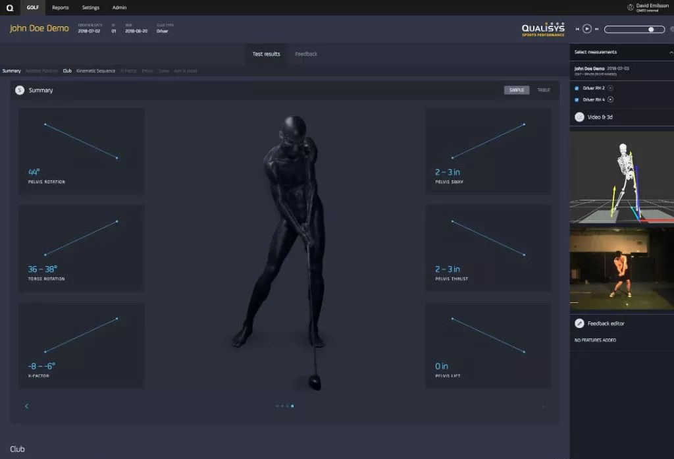Jump to the Kinematic Sequence section
This screenshot has height=459, width=674.
pyautogui.click(x=95, y=70)
